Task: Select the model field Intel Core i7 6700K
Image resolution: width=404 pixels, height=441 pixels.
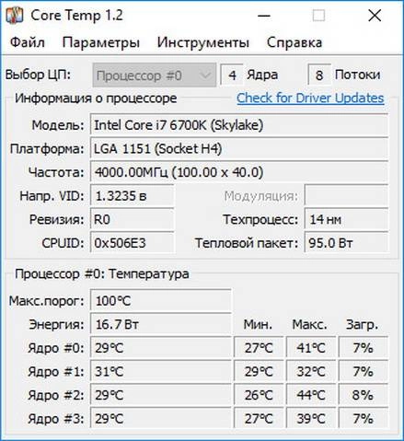Action: point(239,125)
